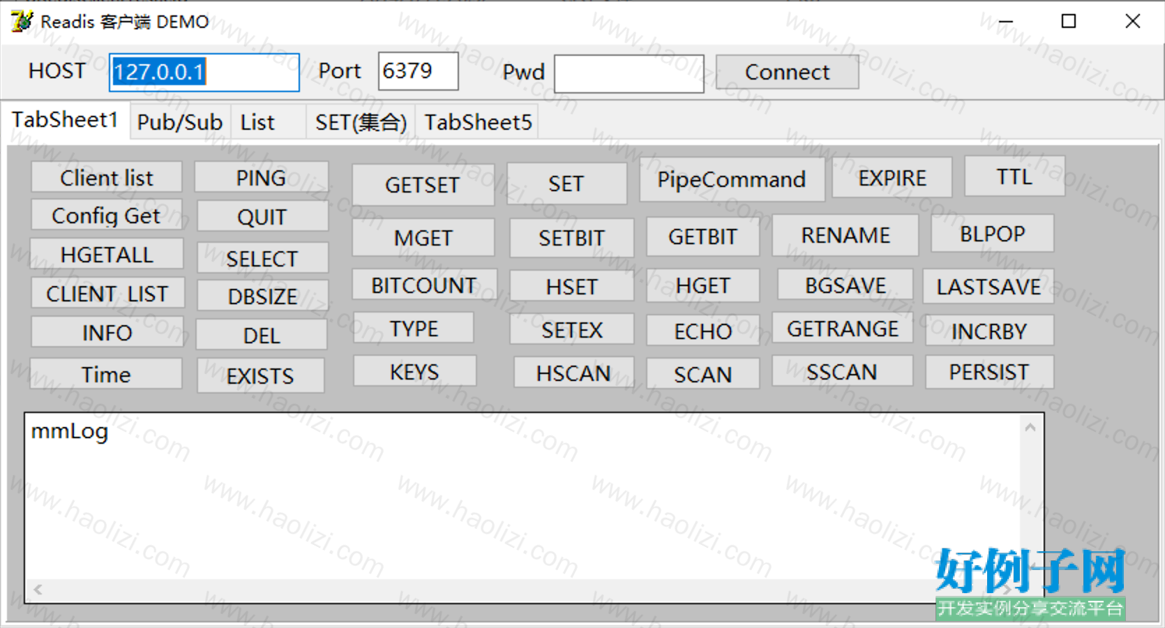Click the Config Get button
1165x628 pixels.
[x=107, y=215]
